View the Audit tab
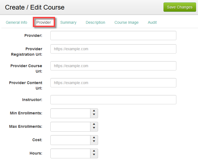 152,22
